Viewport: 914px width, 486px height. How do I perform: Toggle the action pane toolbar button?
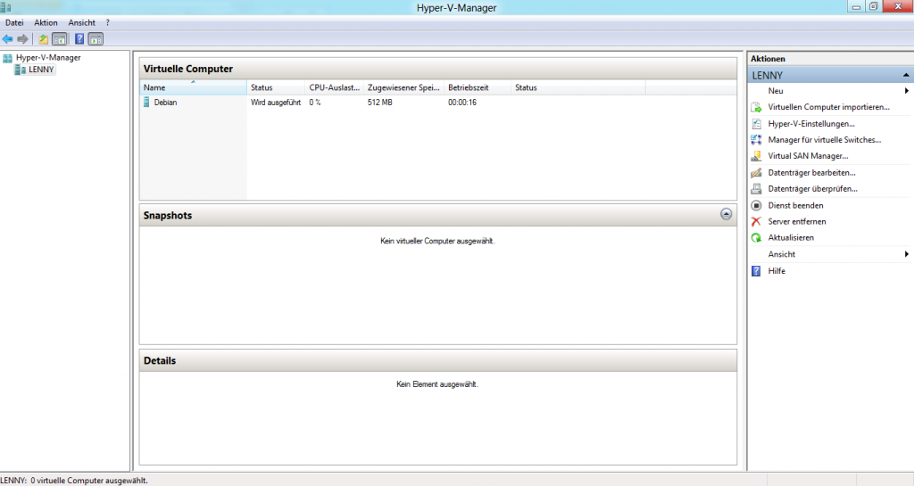pos(96,39)
